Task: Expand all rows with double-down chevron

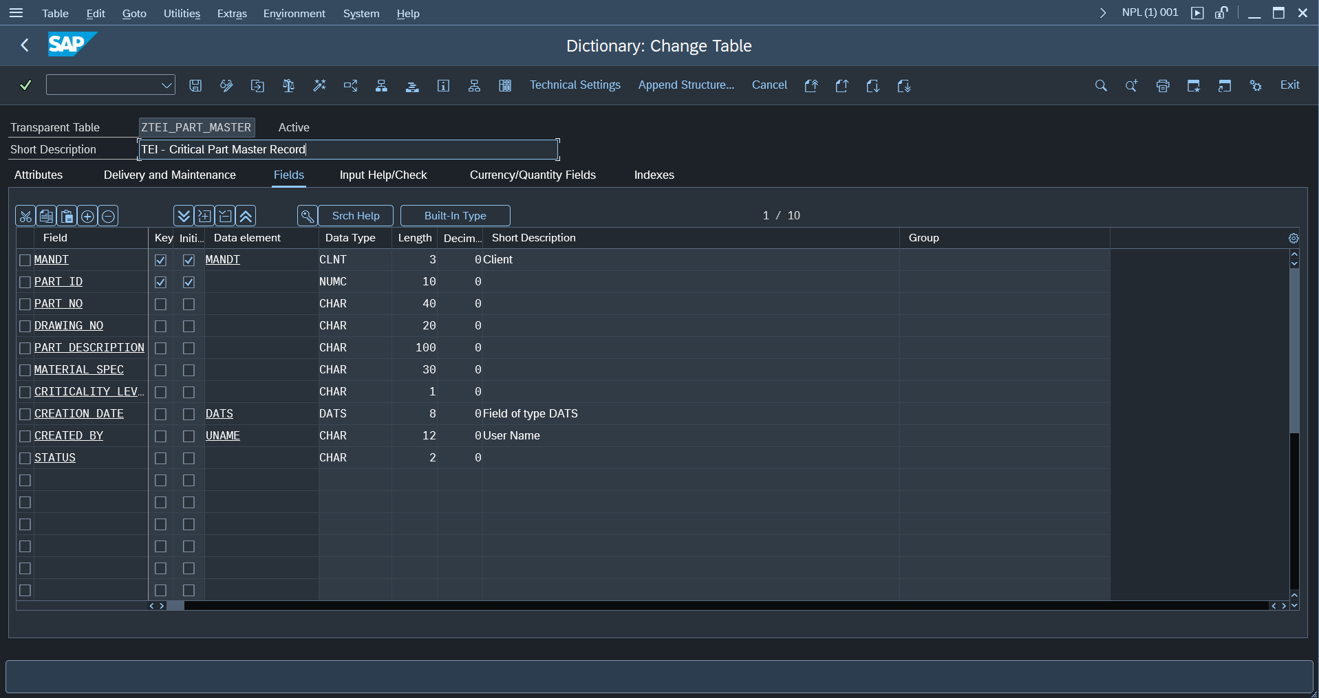Action: point(184,216)
